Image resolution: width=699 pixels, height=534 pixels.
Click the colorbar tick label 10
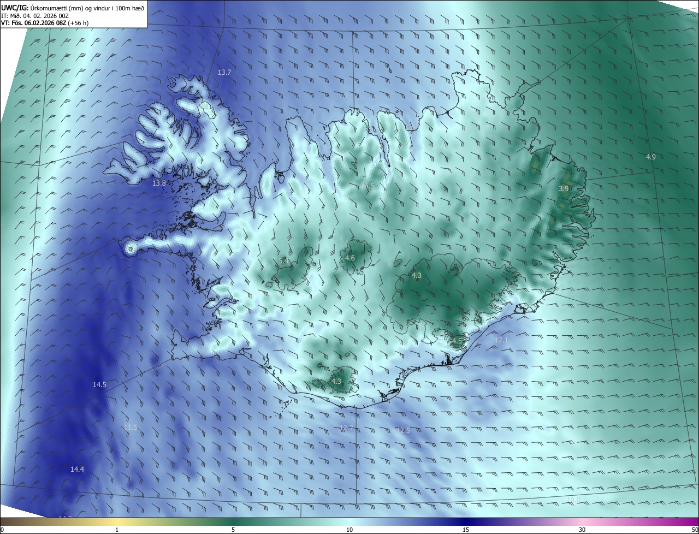click(349, 530)
